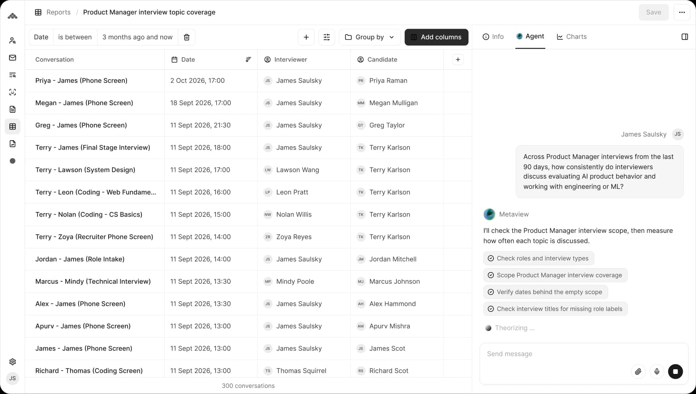Viewport: 696px width, 394px height.
Task: Attach a file with the paperclip icon
Action: 638,371
